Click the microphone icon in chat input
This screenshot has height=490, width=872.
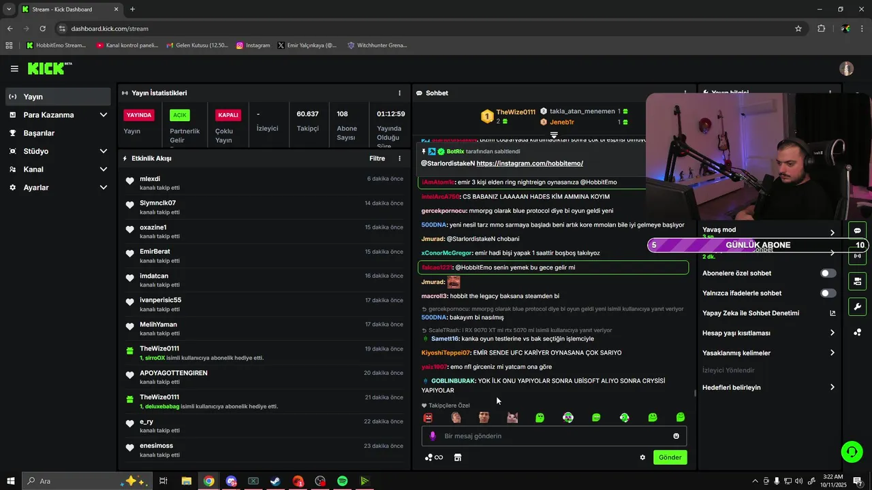[432, 436]
